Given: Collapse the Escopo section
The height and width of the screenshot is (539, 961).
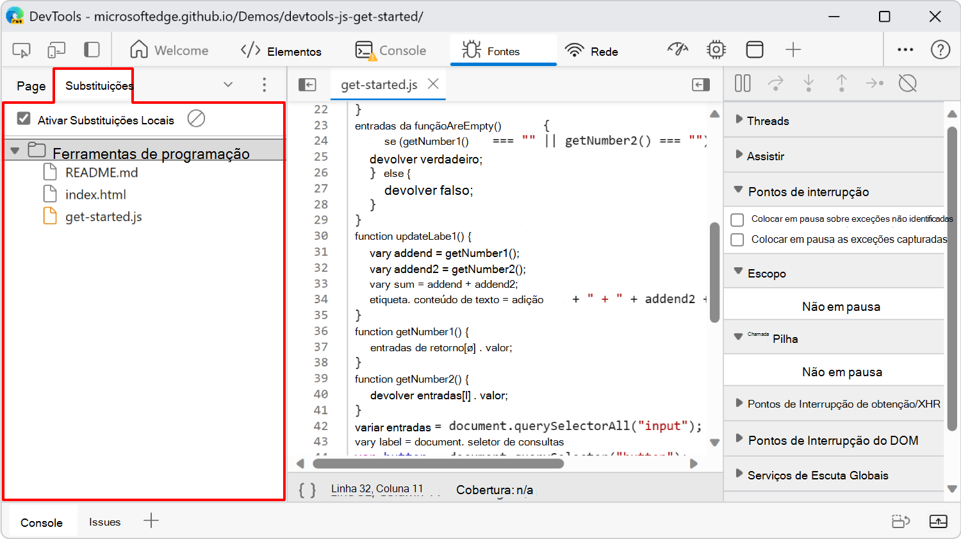Looking at the screenshot, I should [738, 271].
